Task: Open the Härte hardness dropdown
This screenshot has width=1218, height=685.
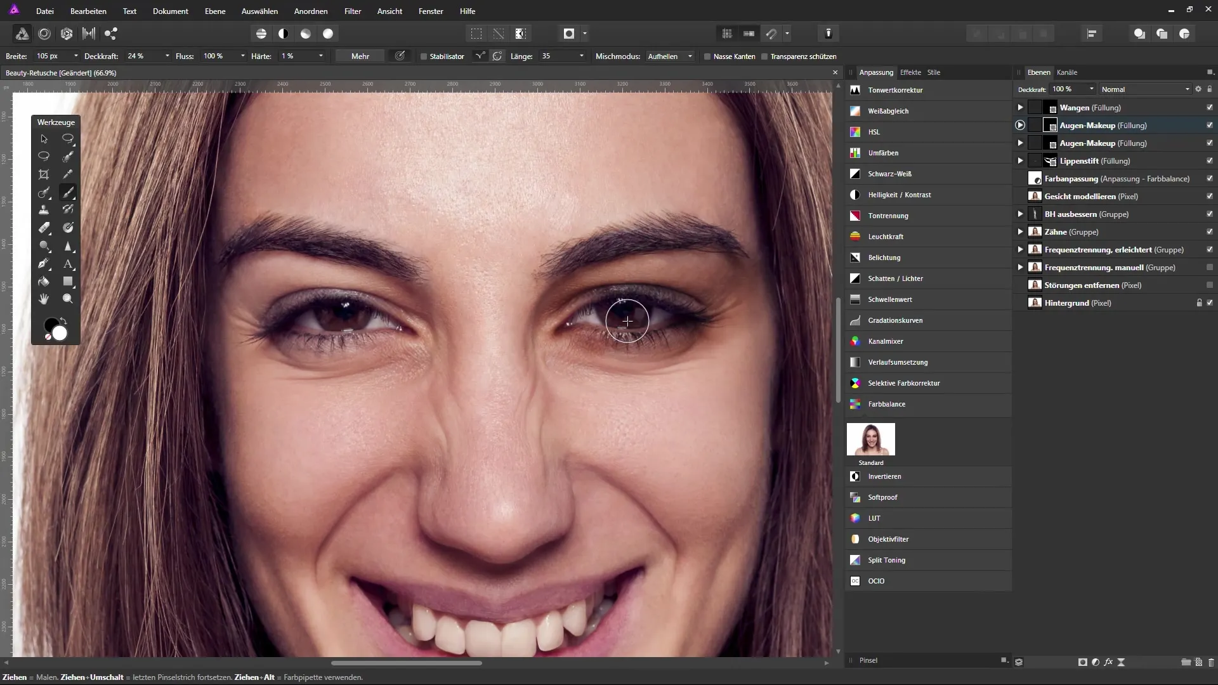Action: 320,56
